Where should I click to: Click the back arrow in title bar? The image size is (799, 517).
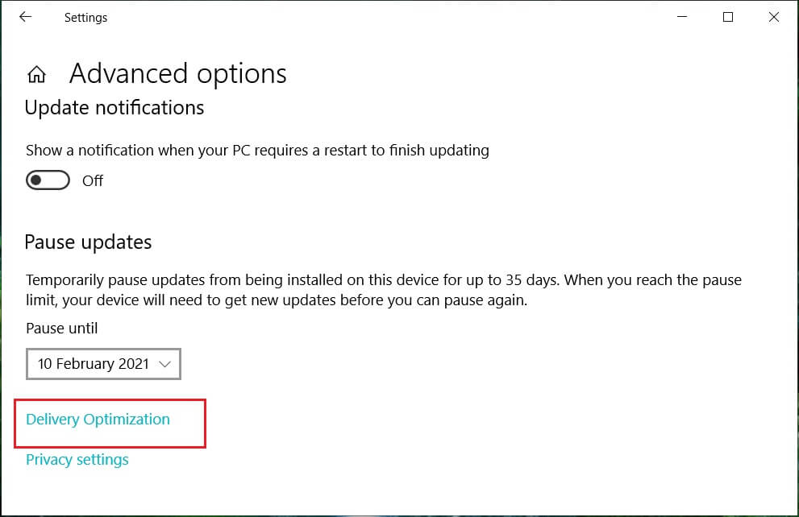click(26, 17)
